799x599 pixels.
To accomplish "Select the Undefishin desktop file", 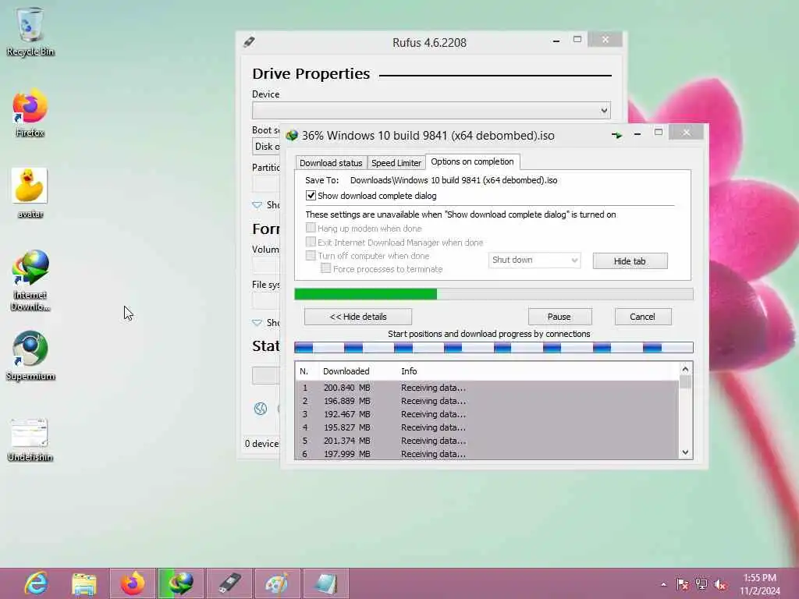I will click(30, 440).
